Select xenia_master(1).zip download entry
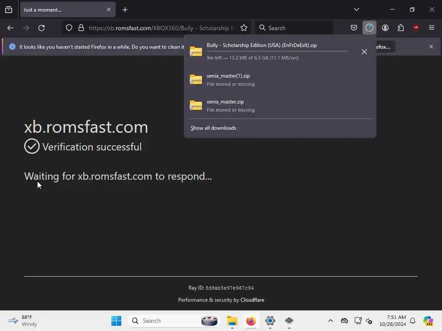 tap(280, 80)
